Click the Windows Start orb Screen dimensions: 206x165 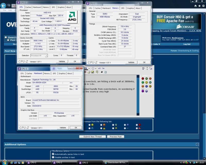click(x=5, y=162)
